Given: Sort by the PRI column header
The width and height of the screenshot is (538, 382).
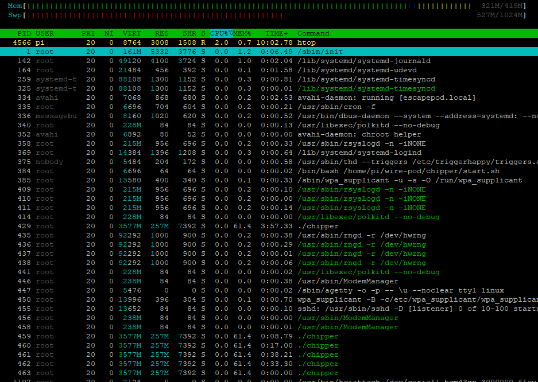Looking at the screenshot, I should [88, 33].
